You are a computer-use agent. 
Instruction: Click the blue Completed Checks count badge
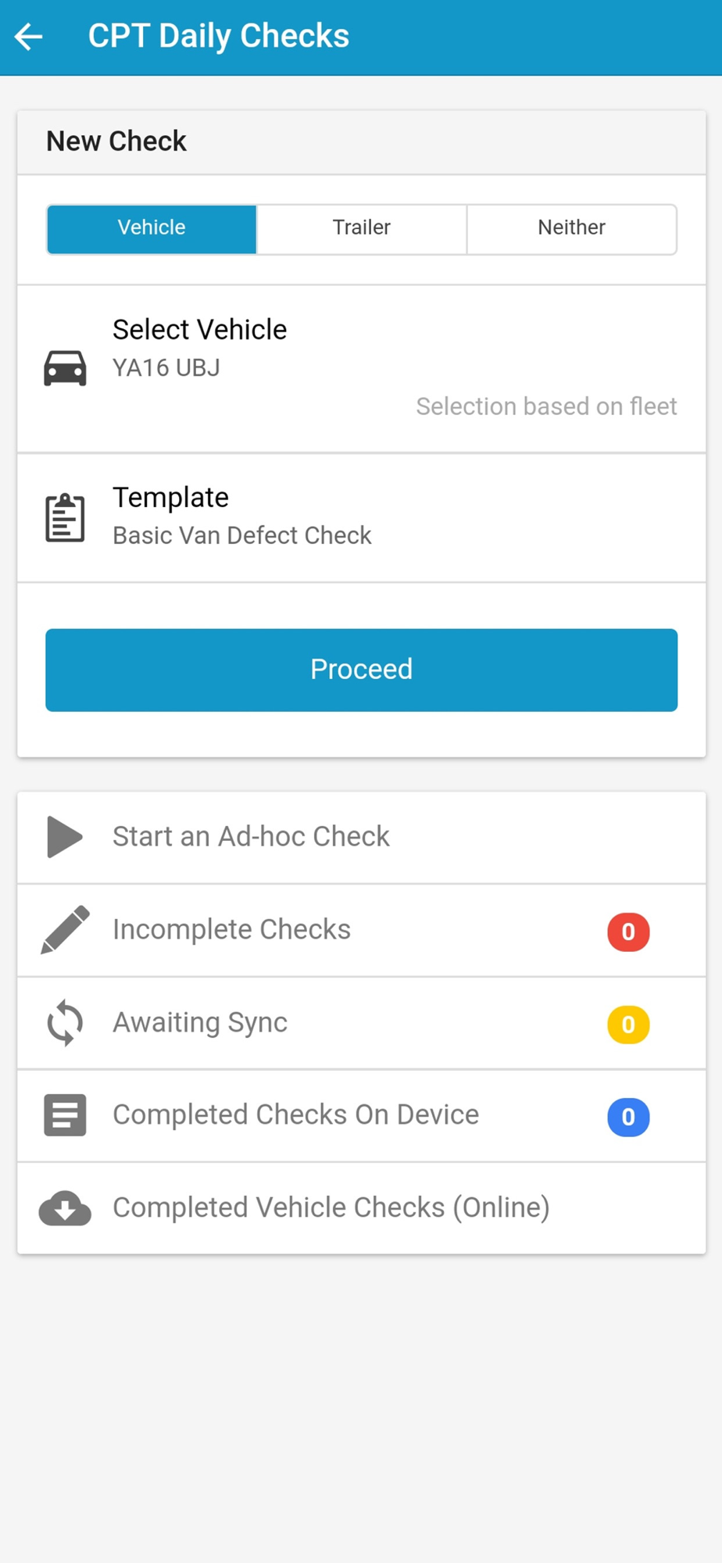click(x=628, y=1117)
